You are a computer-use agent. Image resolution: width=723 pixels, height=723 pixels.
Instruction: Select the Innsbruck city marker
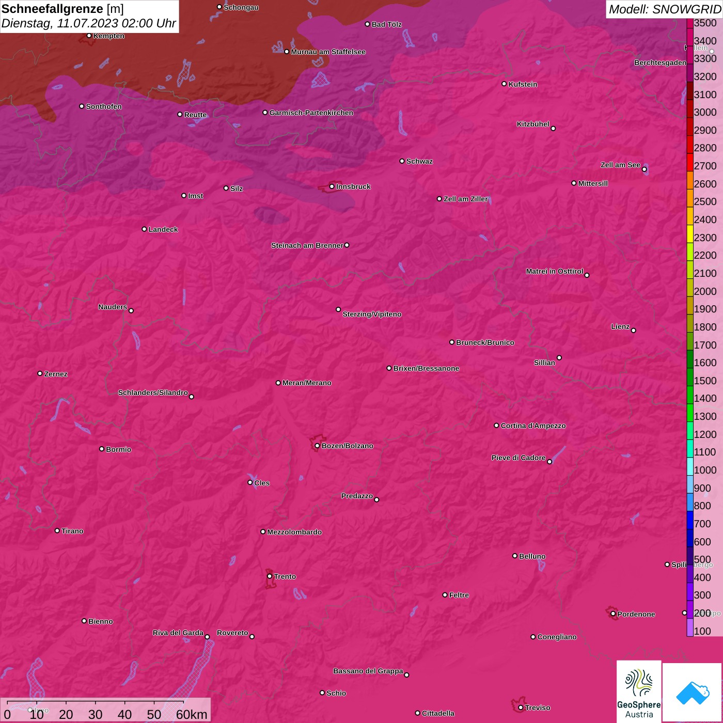click(x=332, y=186)
